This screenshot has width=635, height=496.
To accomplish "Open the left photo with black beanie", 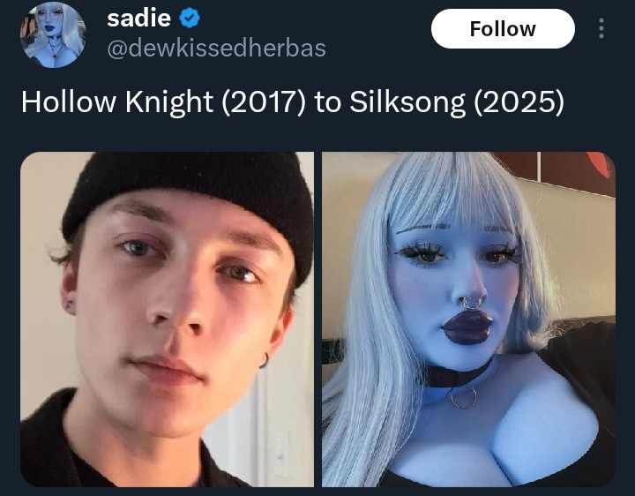I will (x=167, y=319).
